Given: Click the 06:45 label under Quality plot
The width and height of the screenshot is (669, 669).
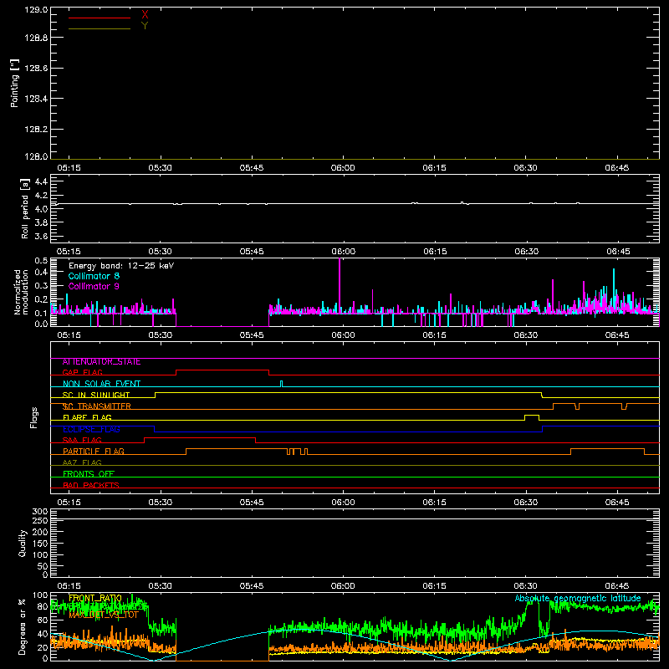Looking at the screenshot, I should point(617,586).
